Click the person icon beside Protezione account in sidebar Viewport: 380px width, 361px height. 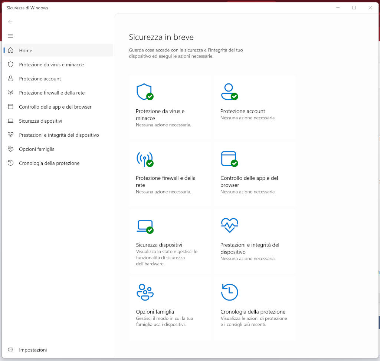pyautogui.click(x=10, y=79)
